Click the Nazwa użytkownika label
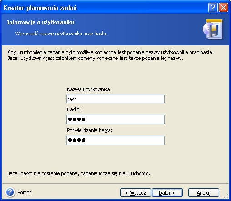Viewport: 231px width, 201px height. [x=88, y=89]
